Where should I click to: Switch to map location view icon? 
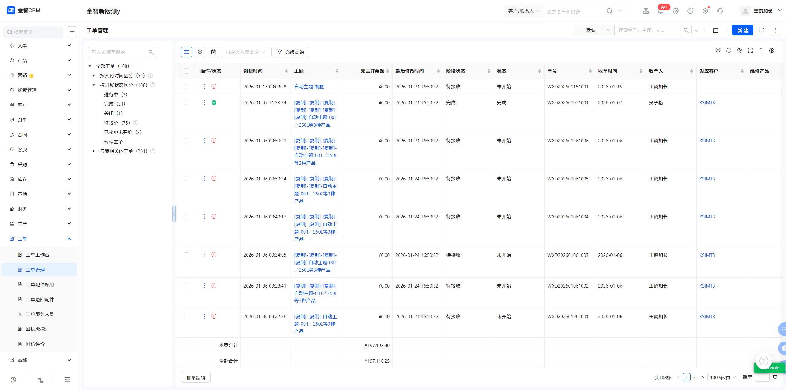[200, 52]
